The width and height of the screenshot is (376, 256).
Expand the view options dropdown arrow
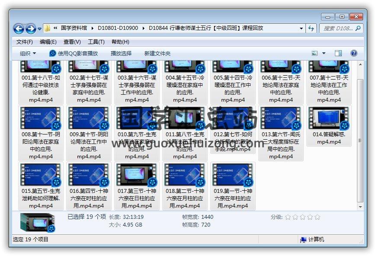coord(324,53)
